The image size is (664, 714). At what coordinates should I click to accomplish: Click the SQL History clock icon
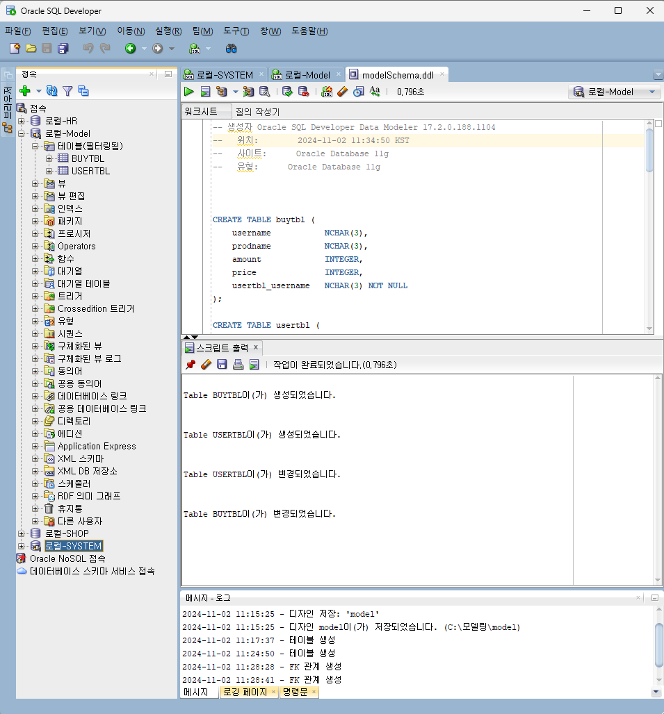pos(359,92)
